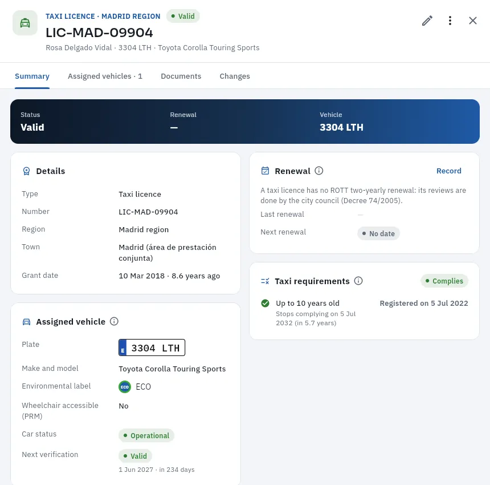The image size is (490, 485).
Task: Click the info icon beside Renewal heading
Action: coord(318,171)
